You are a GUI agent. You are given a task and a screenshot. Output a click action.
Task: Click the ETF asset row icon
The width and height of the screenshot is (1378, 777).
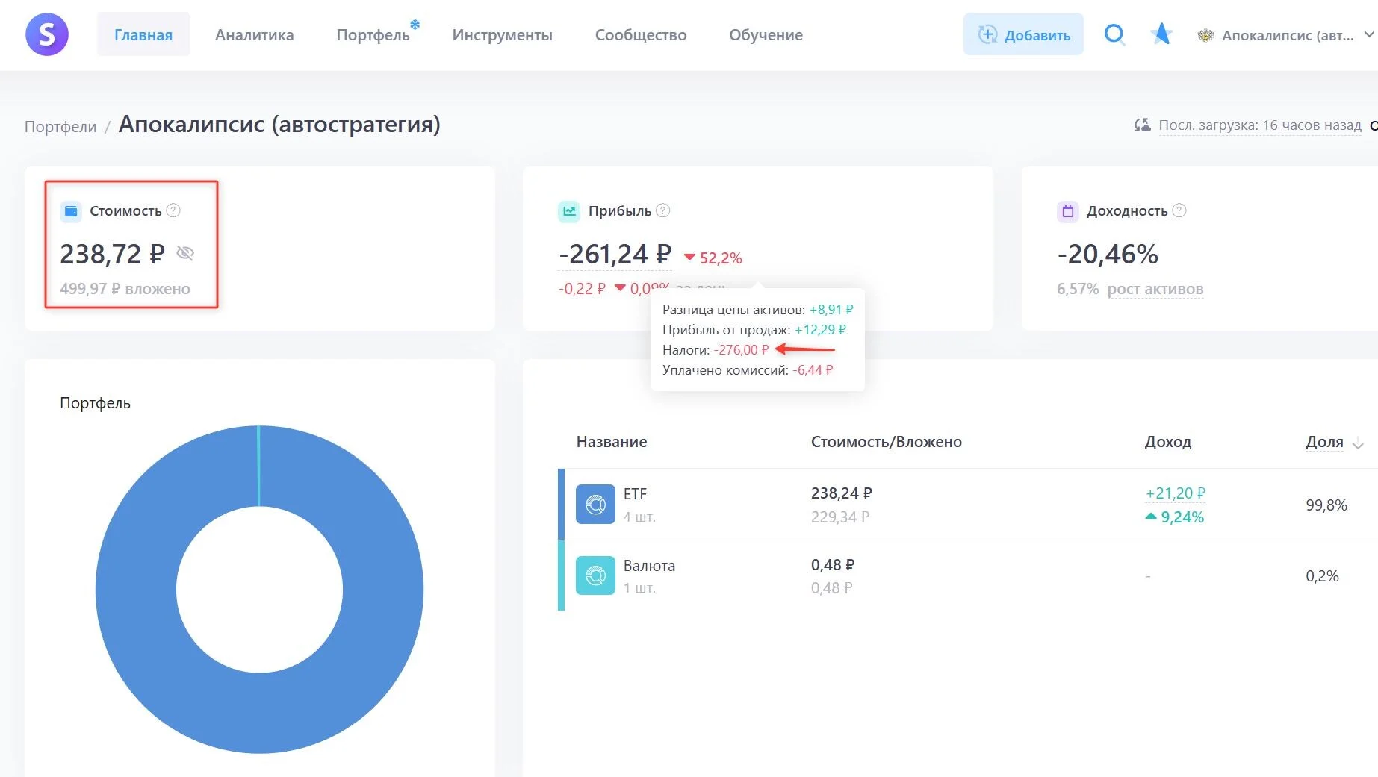pos(595,505)
